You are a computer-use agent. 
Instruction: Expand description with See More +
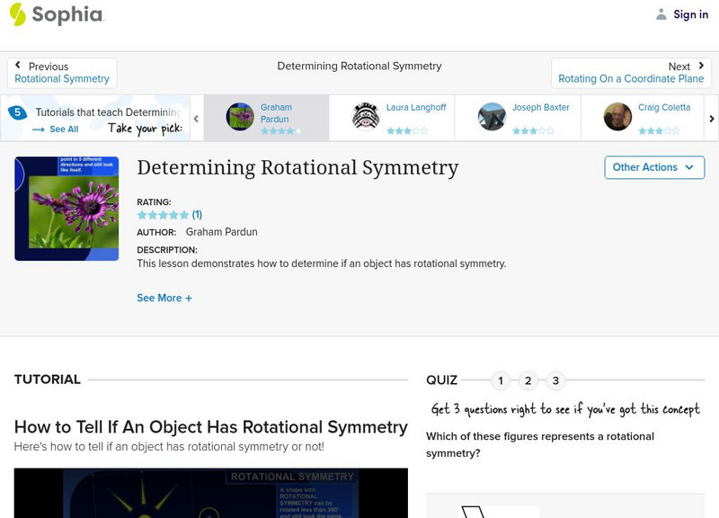(x=164, y=298)
